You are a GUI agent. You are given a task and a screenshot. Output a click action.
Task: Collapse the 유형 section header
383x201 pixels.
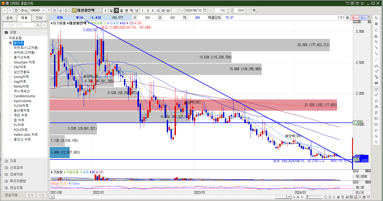pyautogui.click(x=6, y=32)
